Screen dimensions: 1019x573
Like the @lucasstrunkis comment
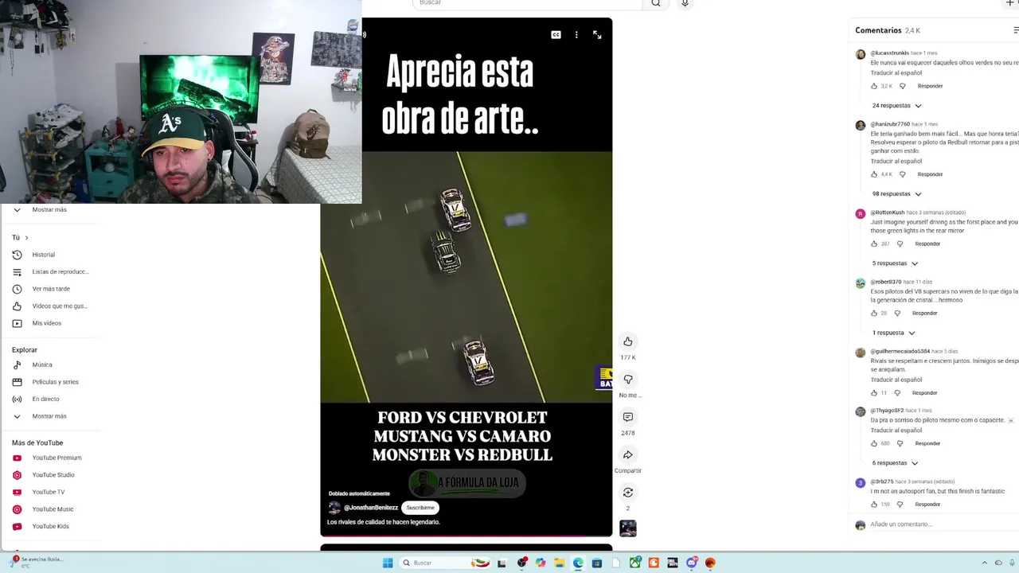[874, 86]
